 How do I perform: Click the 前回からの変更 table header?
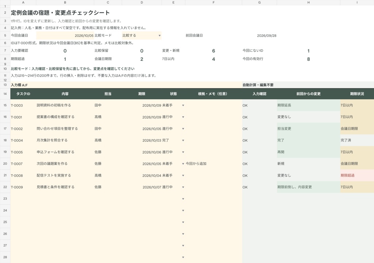308,94
